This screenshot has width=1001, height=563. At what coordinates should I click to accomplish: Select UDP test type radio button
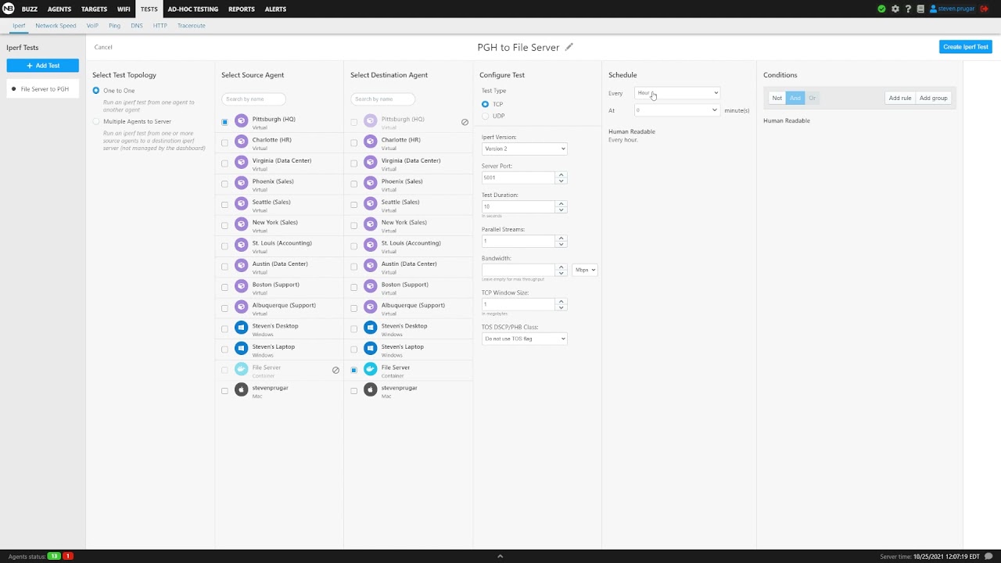click(x=486, y=116)
